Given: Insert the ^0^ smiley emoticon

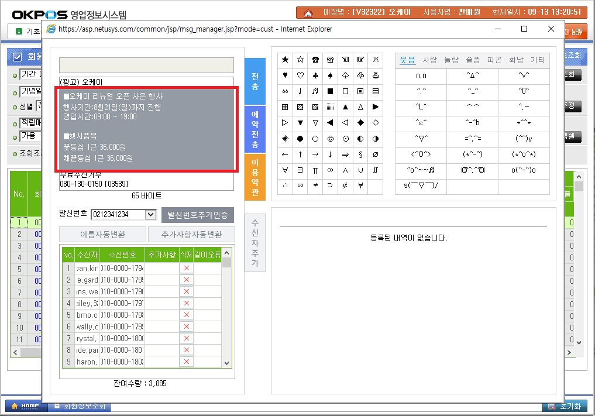Looking at the screenshot, I should tap(524, 91).
